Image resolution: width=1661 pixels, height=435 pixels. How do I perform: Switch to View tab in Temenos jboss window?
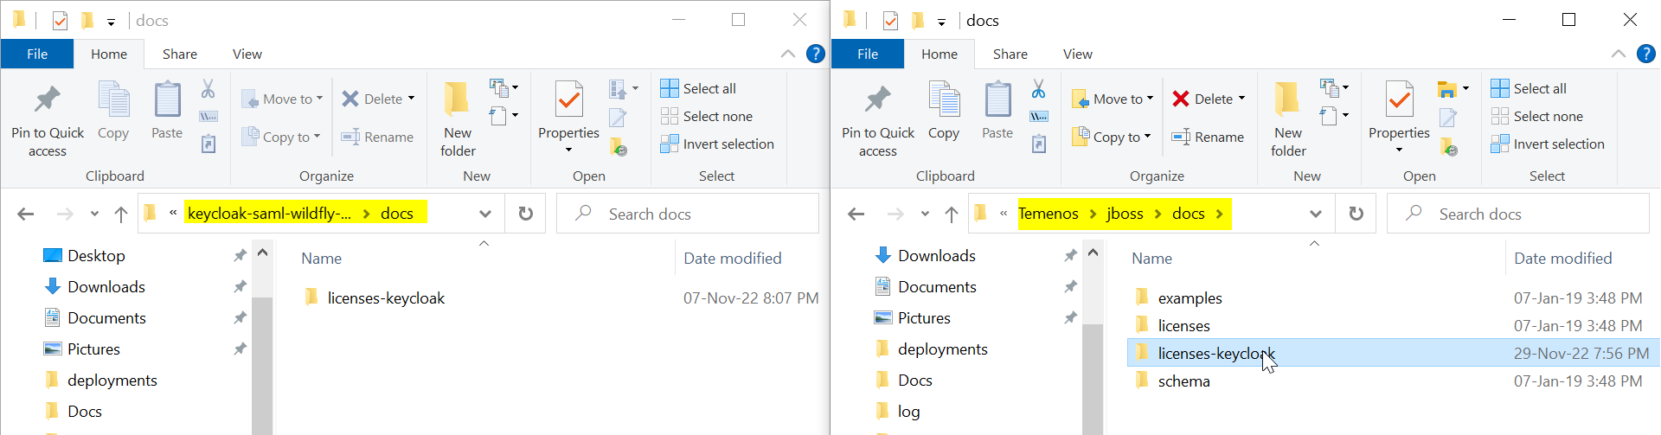(1077, 54)
